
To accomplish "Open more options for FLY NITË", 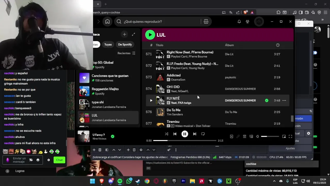I will click(x=284, y=100).
